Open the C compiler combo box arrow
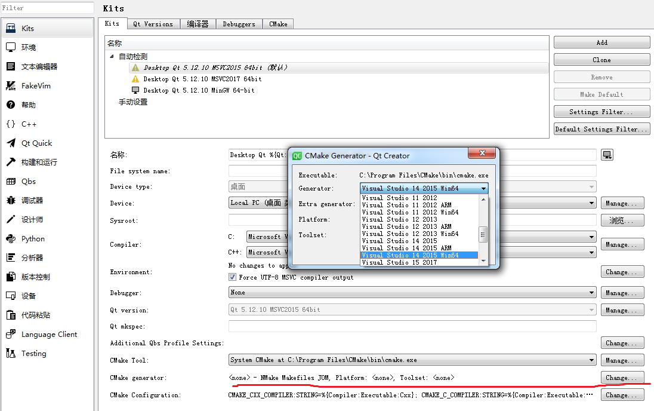654x411 pixels. (x=591, y=237)
